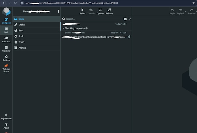
Task: Open the Sent folder
Action: [37, 30]
